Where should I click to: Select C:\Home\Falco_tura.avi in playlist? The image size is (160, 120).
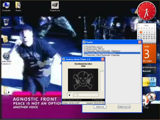[x=93, y=47]
